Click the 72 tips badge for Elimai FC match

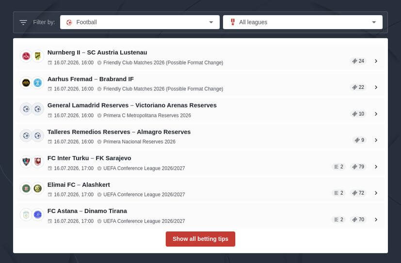point(358,193)
